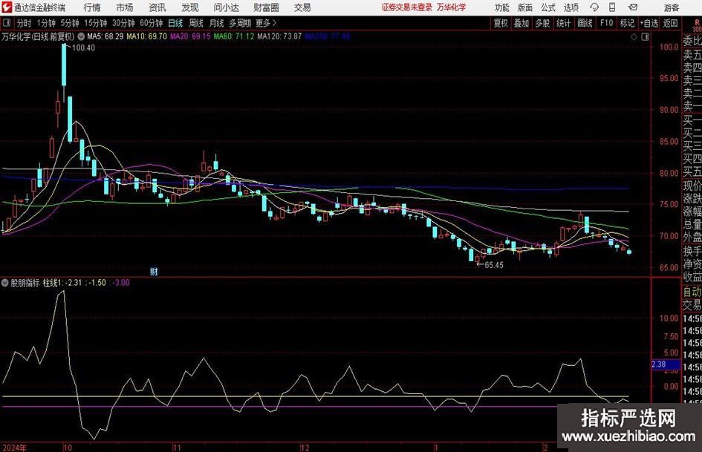Click the 通达信 red logo icon

coord(7,7)
